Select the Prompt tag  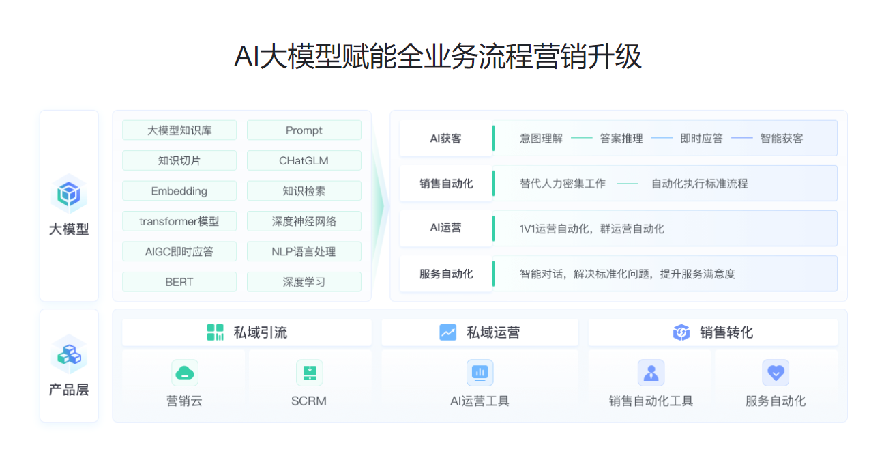pos(304,130)
